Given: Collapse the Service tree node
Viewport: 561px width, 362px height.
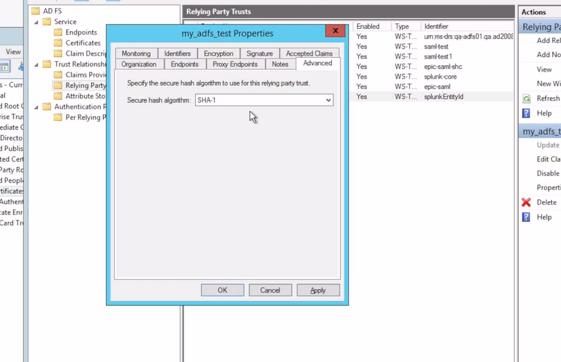Looking at the screenshot, I should (36, 22).
